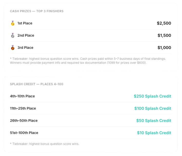182x156 pixels.
Task: Select the 26th–50th Place row label
Action: (x=24, y=121)
